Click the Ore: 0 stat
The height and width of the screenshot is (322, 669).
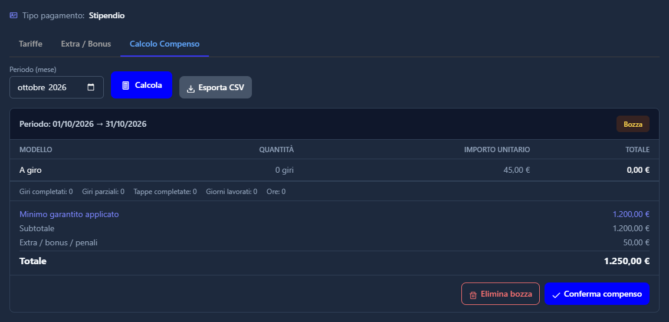point(276,192)
